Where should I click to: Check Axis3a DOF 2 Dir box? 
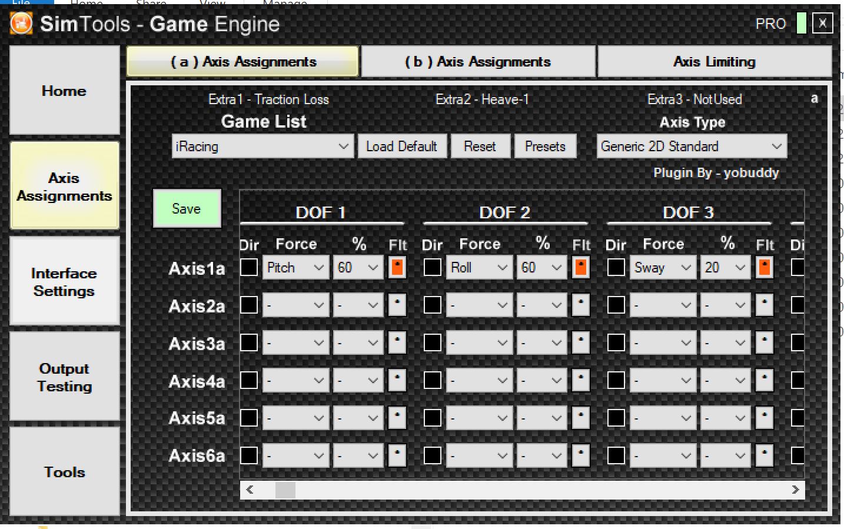pos(433,342)
